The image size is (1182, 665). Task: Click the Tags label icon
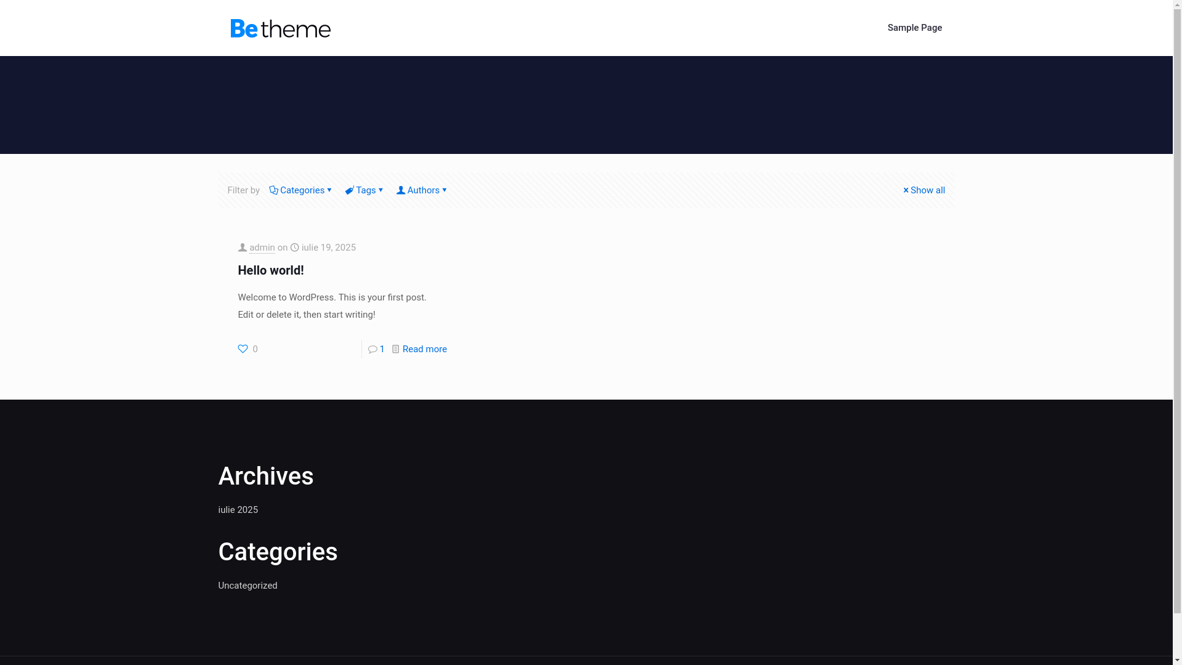tap(349, 190)
